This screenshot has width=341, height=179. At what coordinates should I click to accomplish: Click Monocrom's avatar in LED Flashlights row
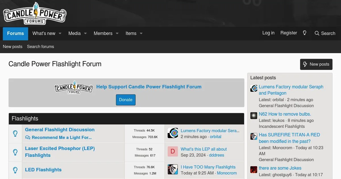coord(173,169)
